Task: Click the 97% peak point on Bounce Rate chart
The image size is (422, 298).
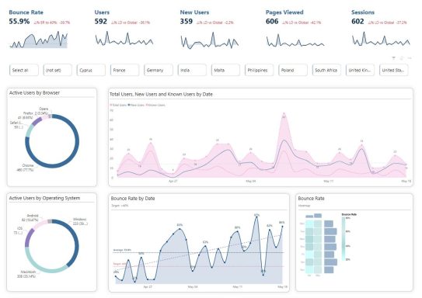Action: [x=256, y=217]
